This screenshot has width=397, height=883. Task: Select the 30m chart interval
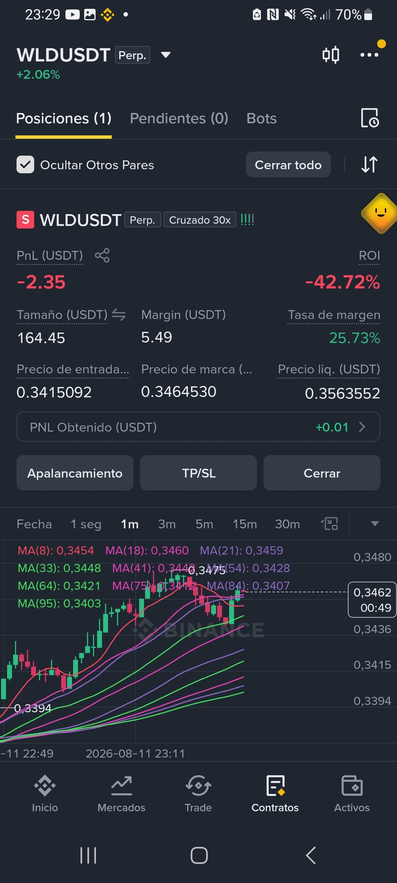(287, 524)
